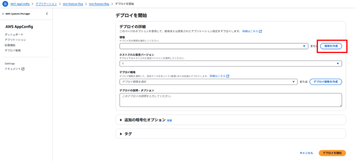Open the 環境 selection dropdown
This screenshot has width=355, height=161.
[x=214, y=46]
